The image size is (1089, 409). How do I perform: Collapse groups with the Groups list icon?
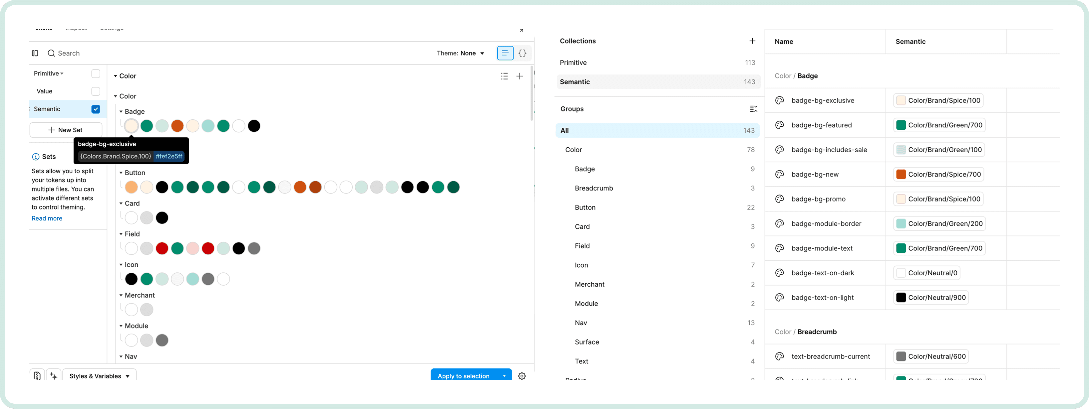pos(753,109)
